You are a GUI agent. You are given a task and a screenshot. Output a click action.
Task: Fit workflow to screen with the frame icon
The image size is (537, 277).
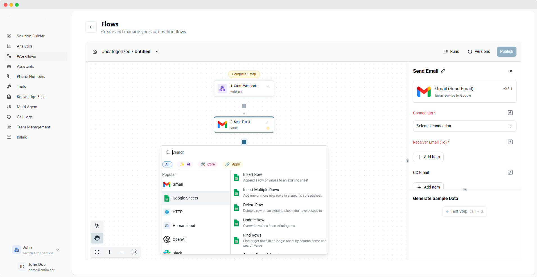pyautogui.click(x=134, y=252)
